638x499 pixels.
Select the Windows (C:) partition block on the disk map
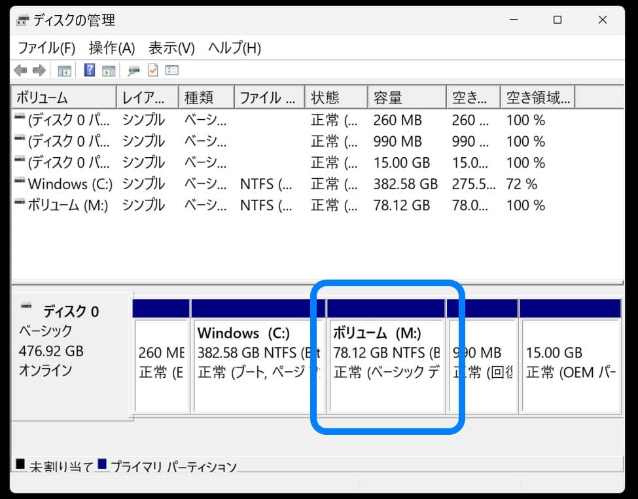click(258, 356)
